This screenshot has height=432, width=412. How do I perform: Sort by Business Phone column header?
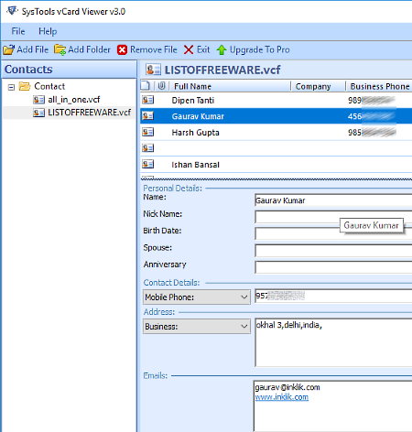(x=380, y=86)
